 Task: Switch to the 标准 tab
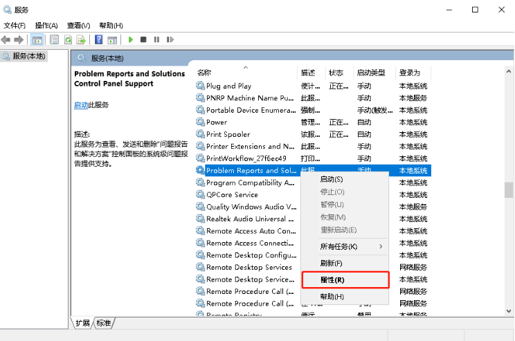point(104,323)
